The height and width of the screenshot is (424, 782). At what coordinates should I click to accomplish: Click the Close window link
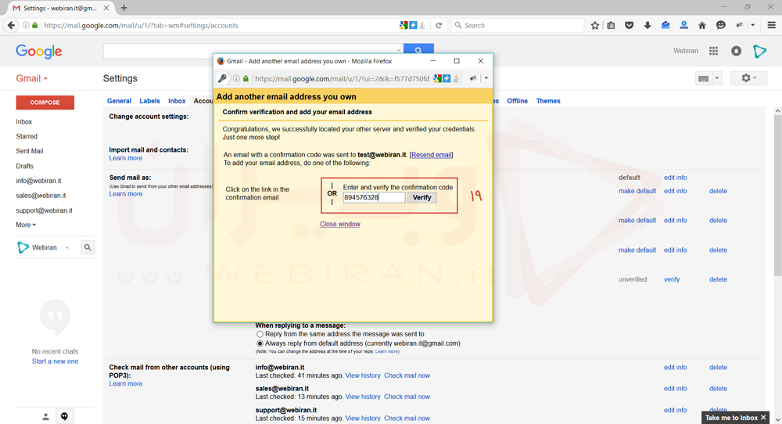click(x=340, y=224)
